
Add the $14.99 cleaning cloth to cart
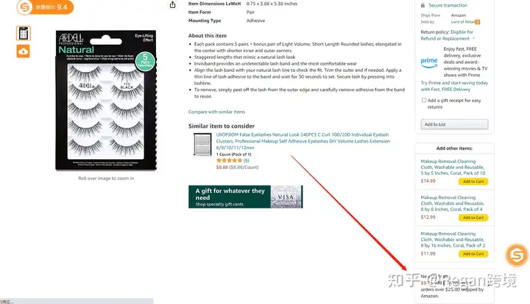coord(473,181)
